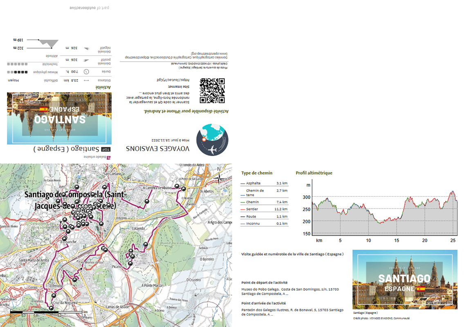Click the Route legend color line

243,217
